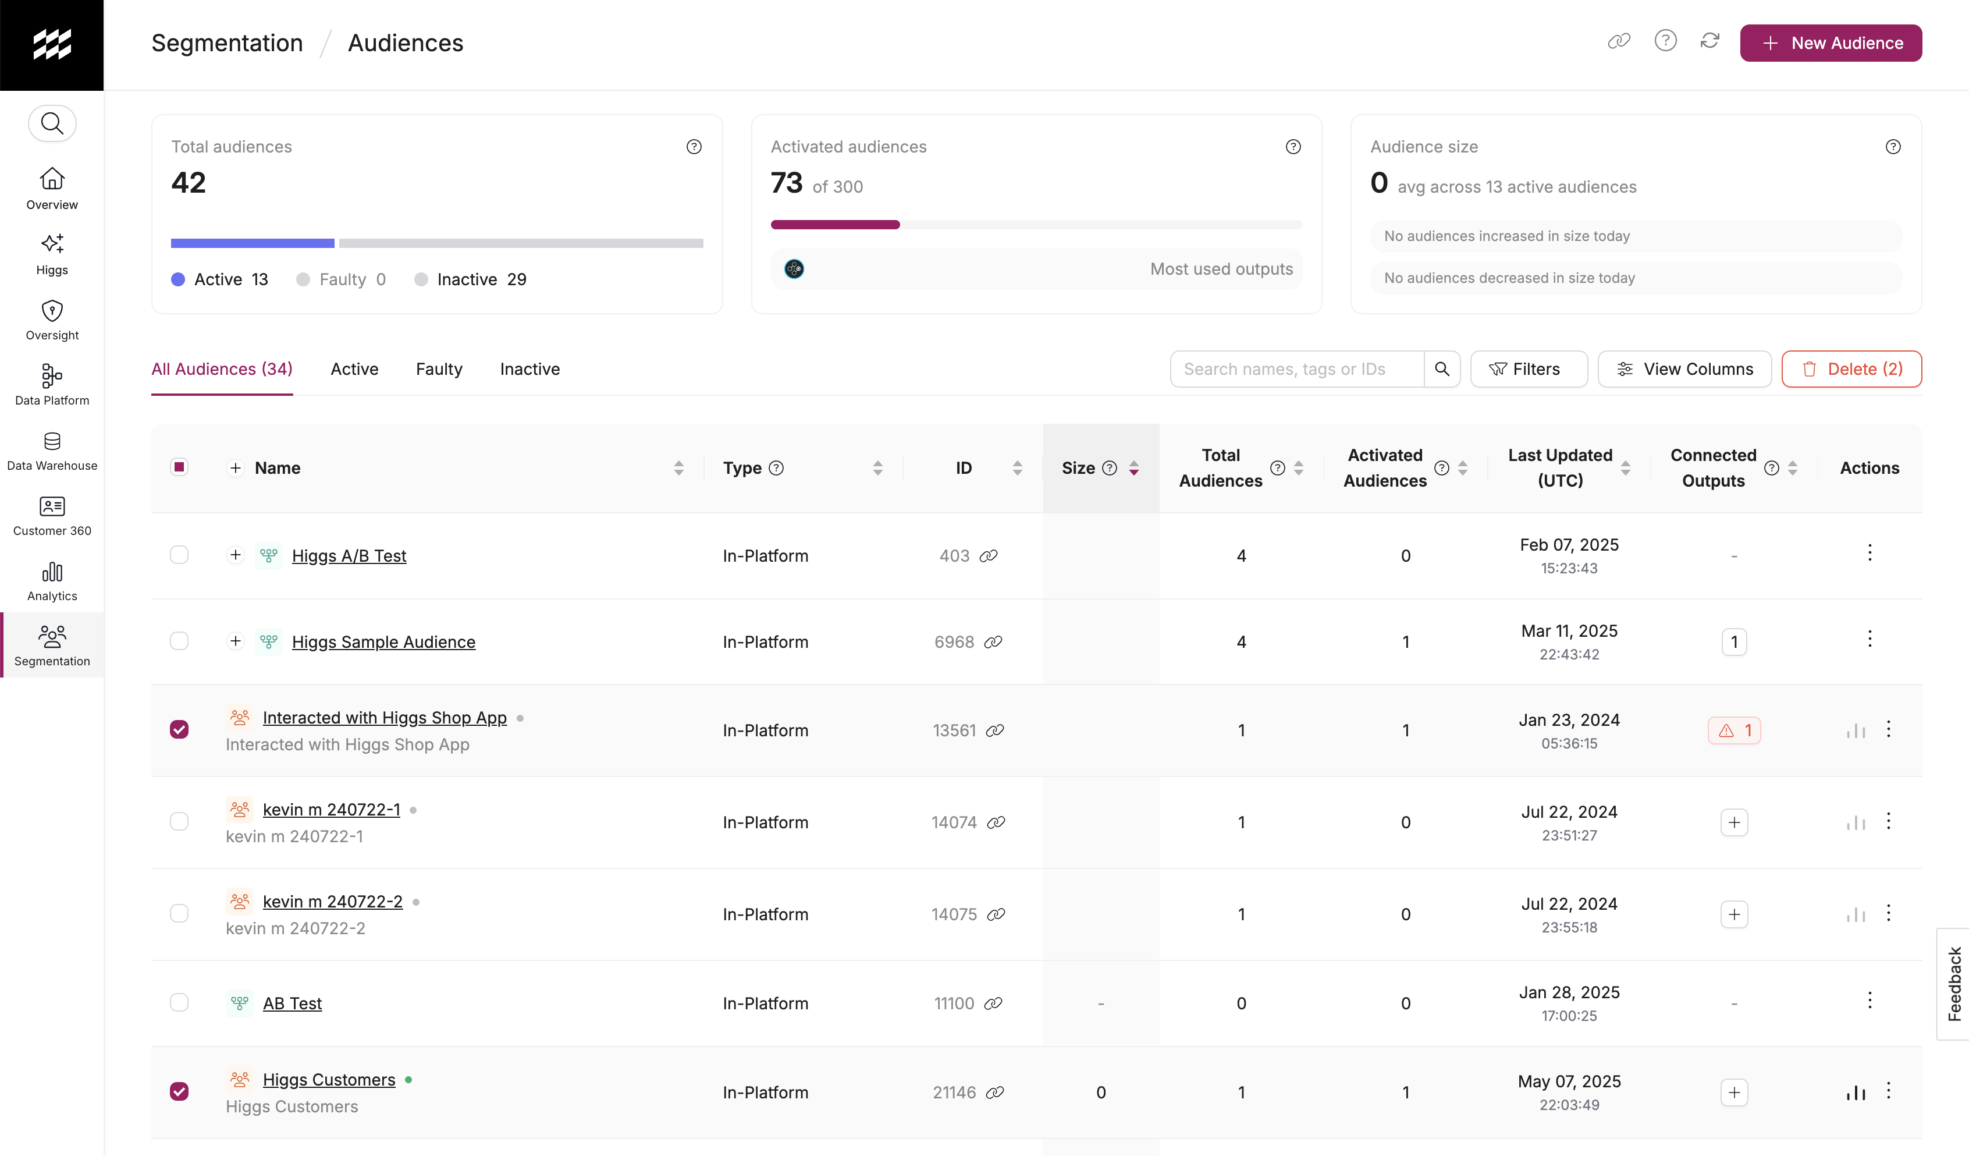Screen dimensions: 1969x1156
Task: Select the Higgs A/B Test checkbox
Action: [179, 555]
